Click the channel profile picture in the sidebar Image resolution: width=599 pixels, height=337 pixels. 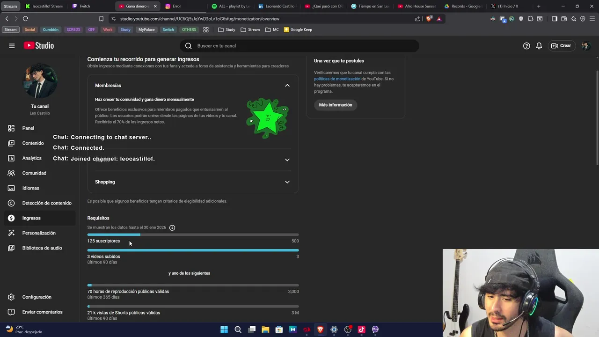point(40,81)
